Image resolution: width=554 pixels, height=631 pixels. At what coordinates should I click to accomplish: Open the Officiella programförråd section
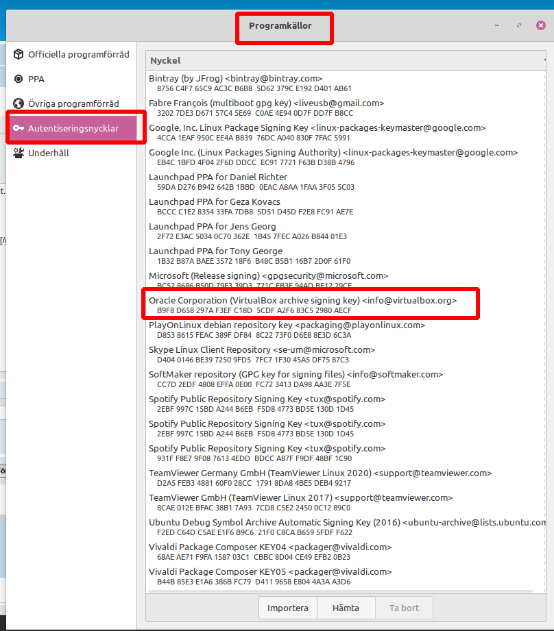[78, 55]
